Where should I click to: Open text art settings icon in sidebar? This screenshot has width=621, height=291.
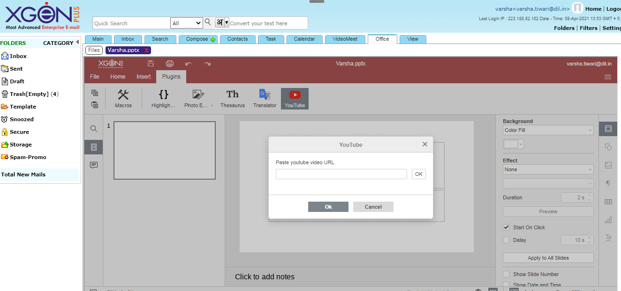(608, 238)
